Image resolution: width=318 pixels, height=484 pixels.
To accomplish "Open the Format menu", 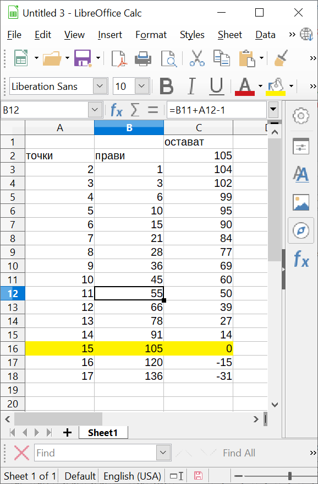I will point(151,35).
